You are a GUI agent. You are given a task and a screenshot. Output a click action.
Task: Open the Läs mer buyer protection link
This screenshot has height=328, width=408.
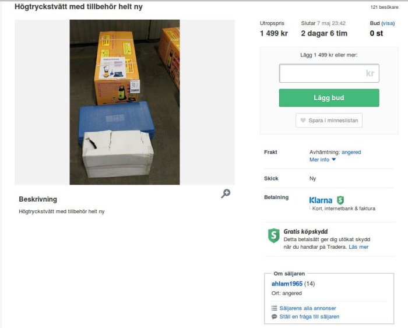358,247
